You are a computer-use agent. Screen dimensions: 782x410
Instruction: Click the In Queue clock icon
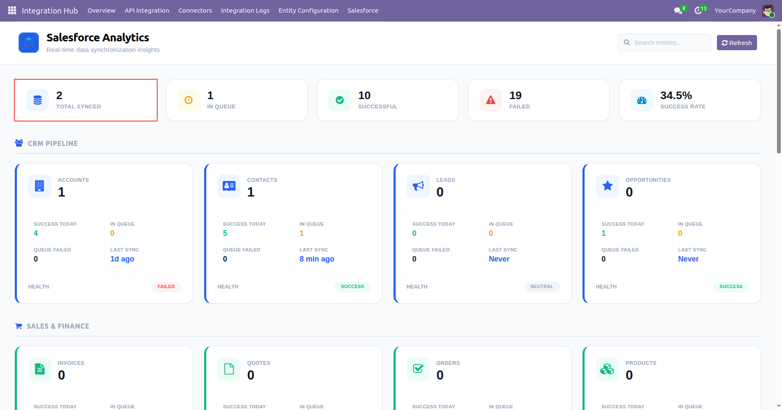[x=189, y=100]
